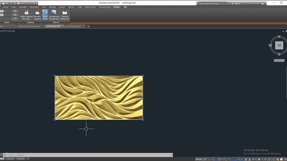
Task: Click the bottom-left grip of the image
Action: tap(55, 120)
